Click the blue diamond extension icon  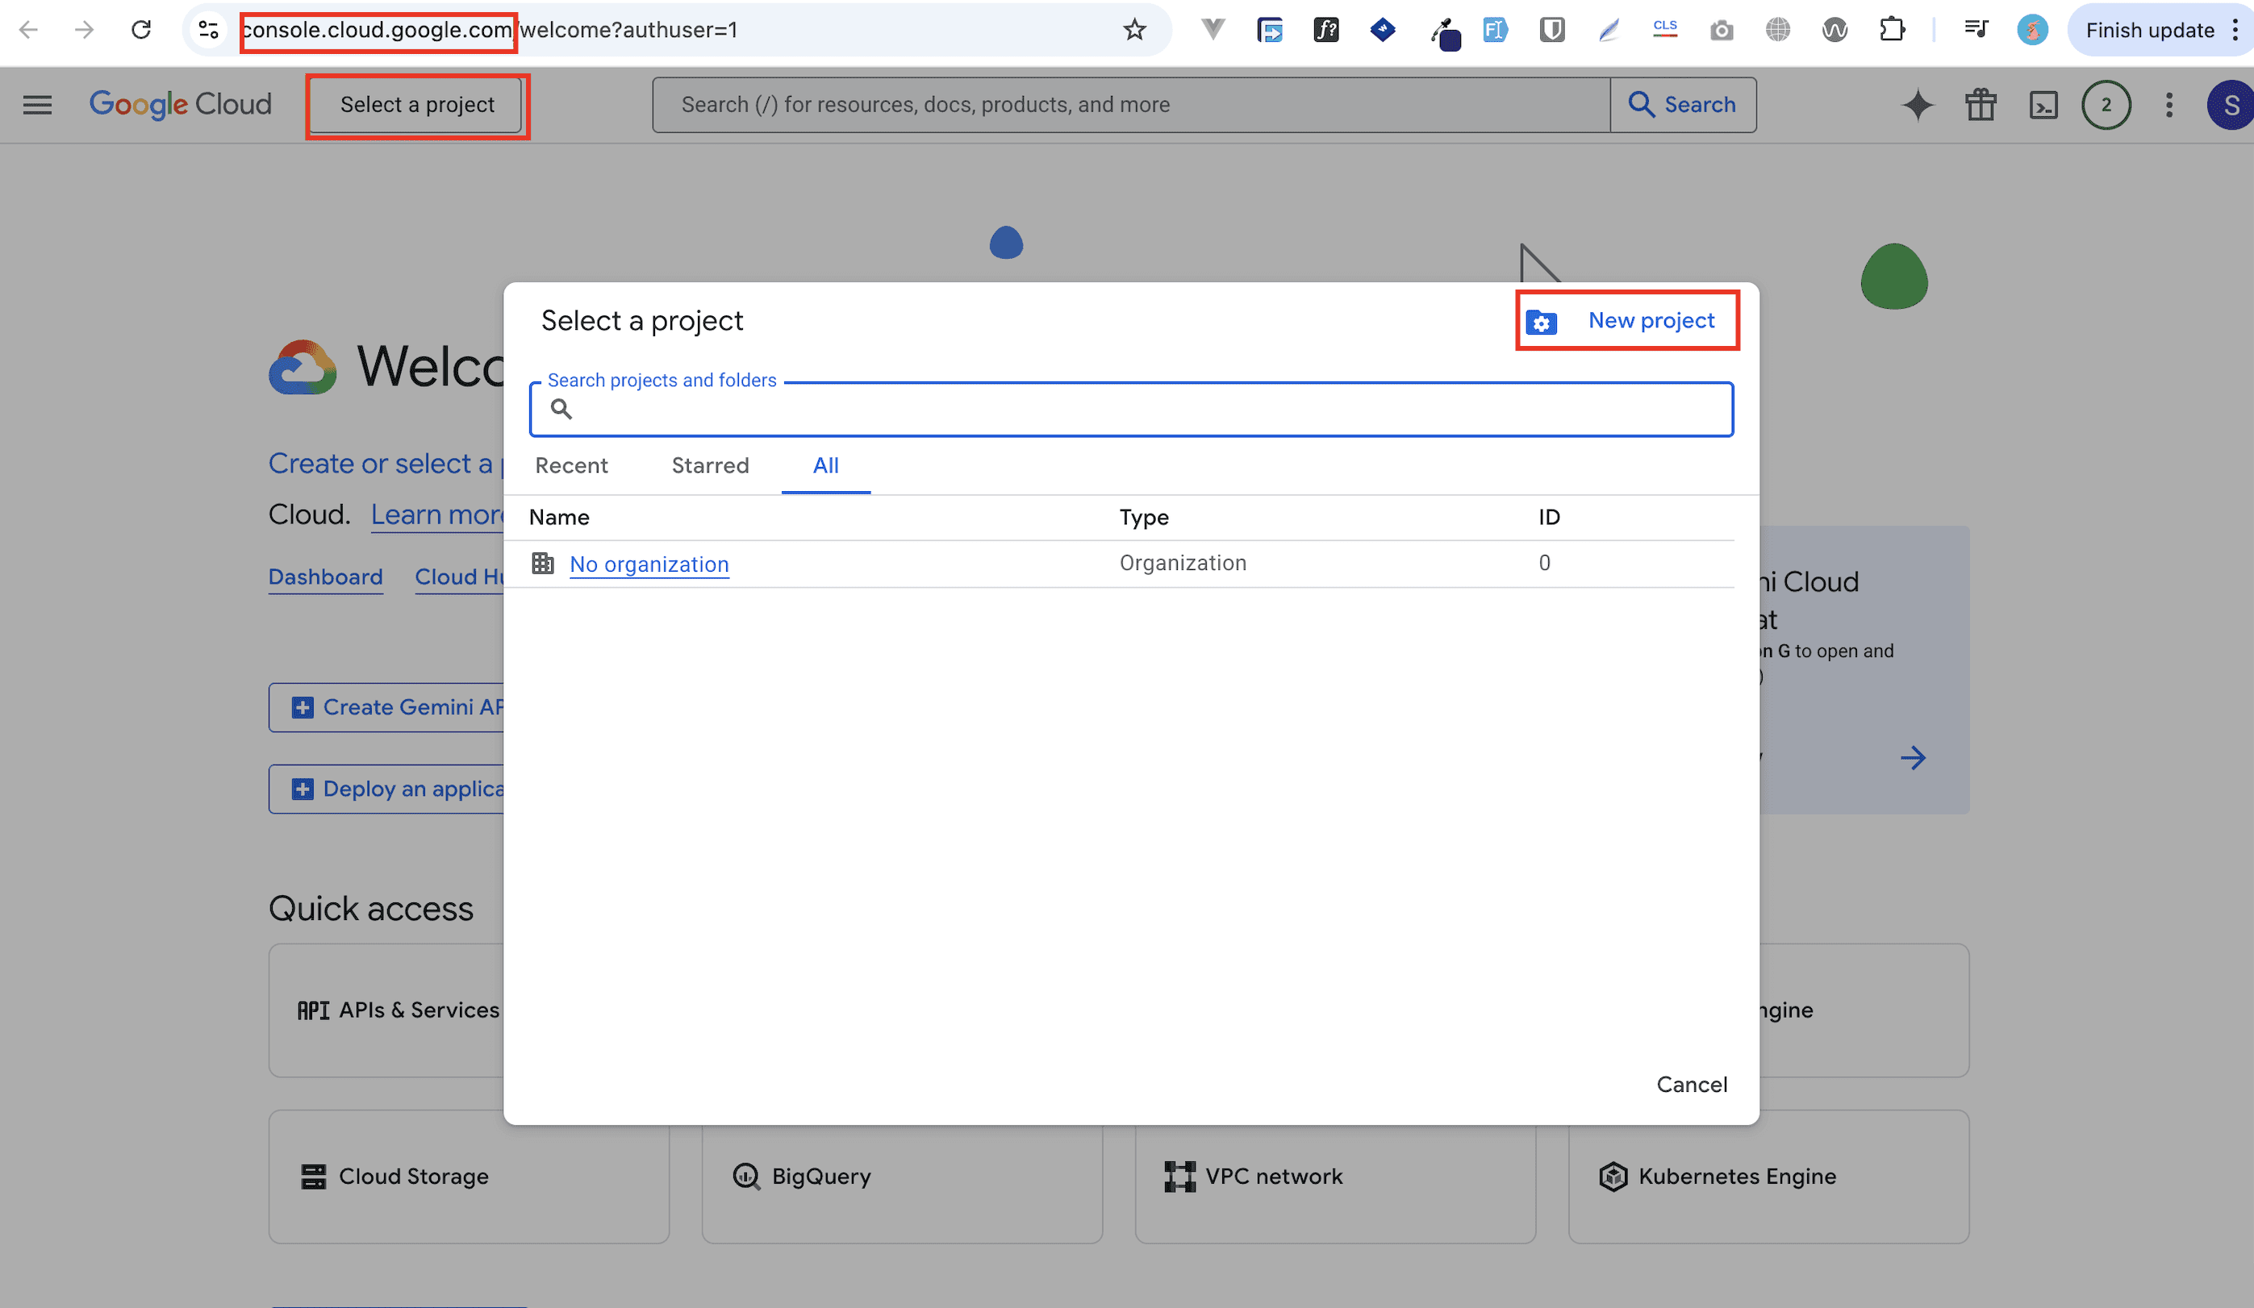click(x=1382, y=30)
